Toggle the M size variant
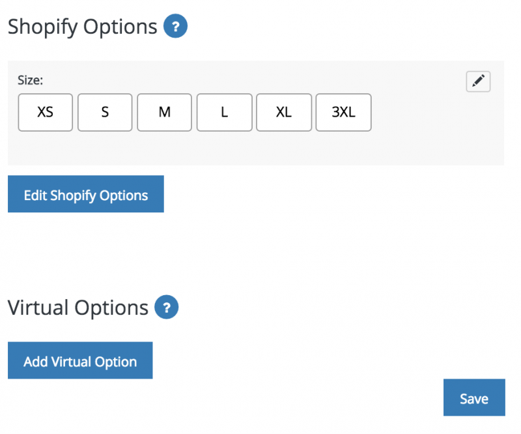 [164, 113]
